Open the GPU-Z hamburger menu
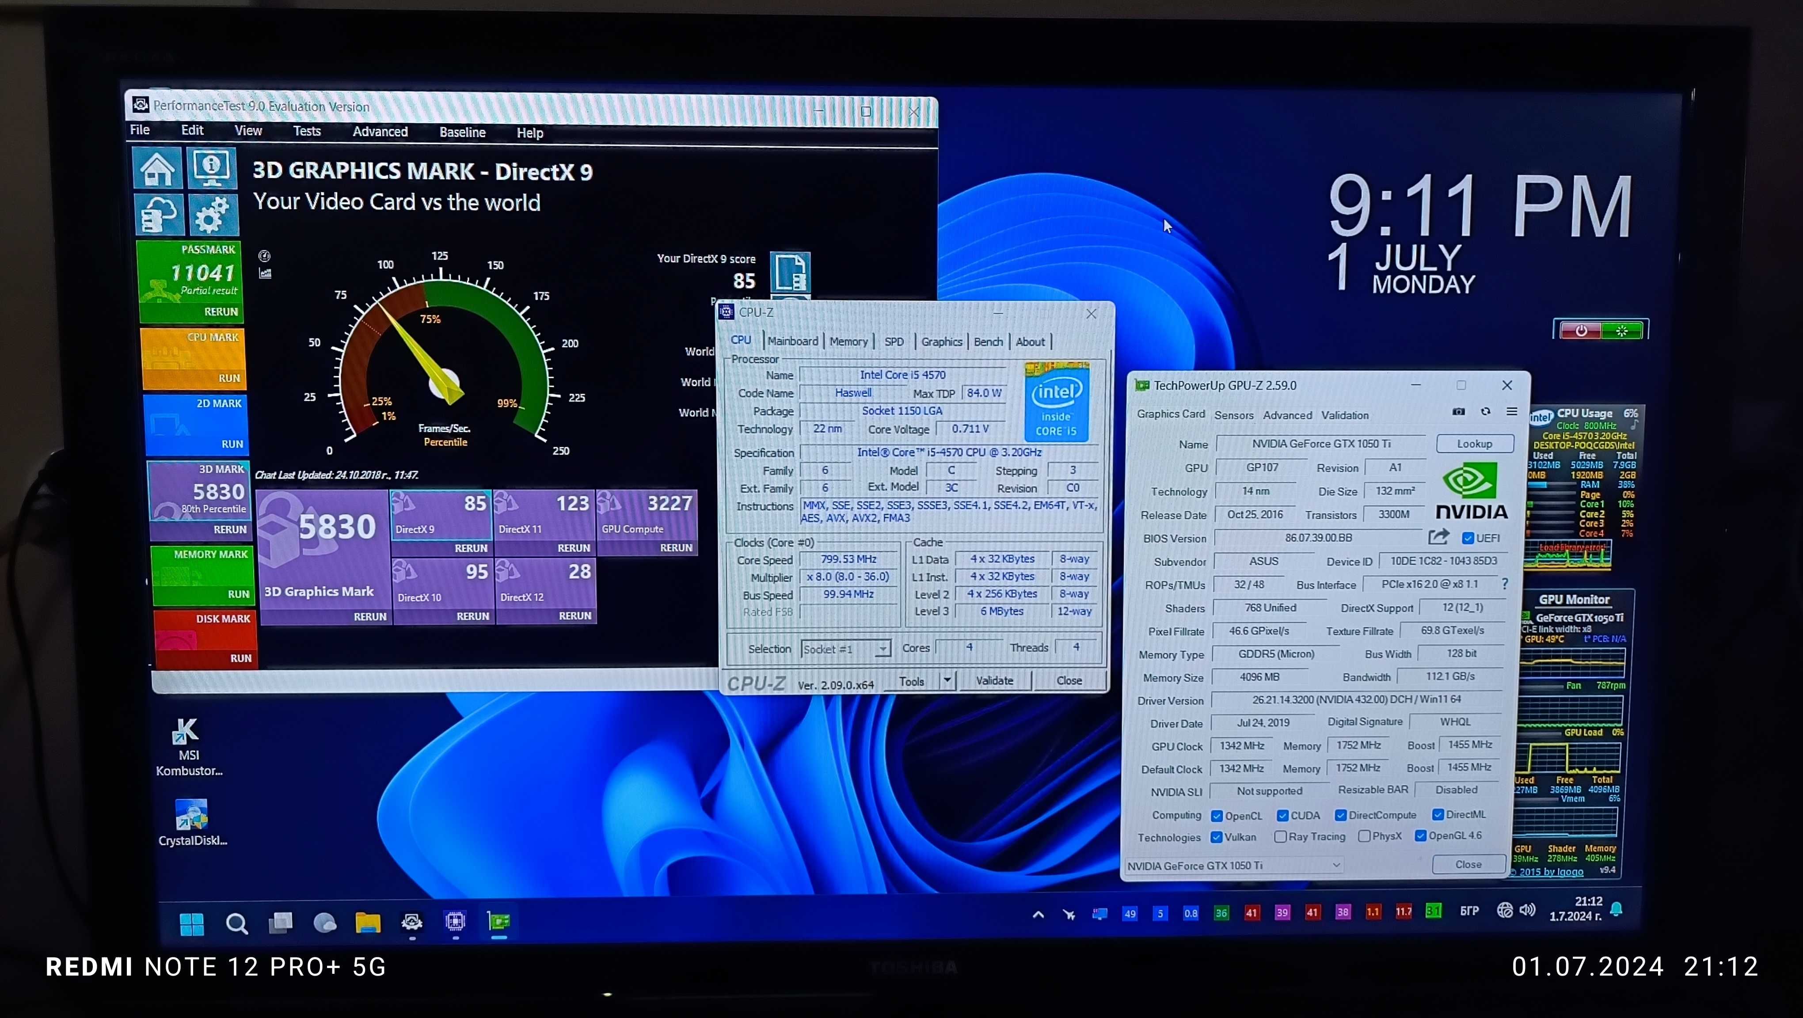Viewport: 1803px width, 1018px height. (x=1512, y=411)
